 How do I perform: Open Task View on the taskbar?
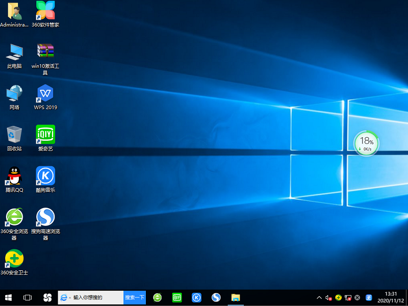pyautogui.click(x=27, y=297)
